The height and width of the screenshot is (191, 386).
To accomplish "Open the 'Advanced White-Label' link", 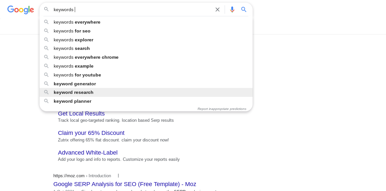I will [88, 153].
